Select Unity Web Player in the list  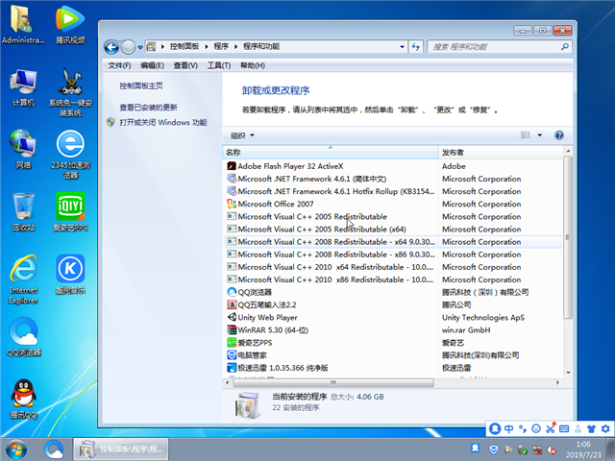[393, 318]
